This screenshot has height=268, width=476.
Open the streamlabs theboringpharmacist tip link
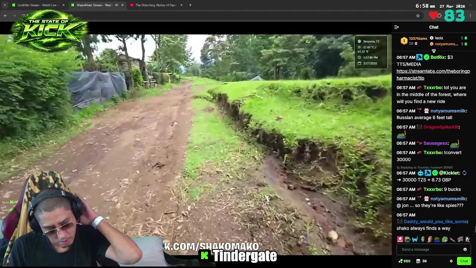[433, 74]
